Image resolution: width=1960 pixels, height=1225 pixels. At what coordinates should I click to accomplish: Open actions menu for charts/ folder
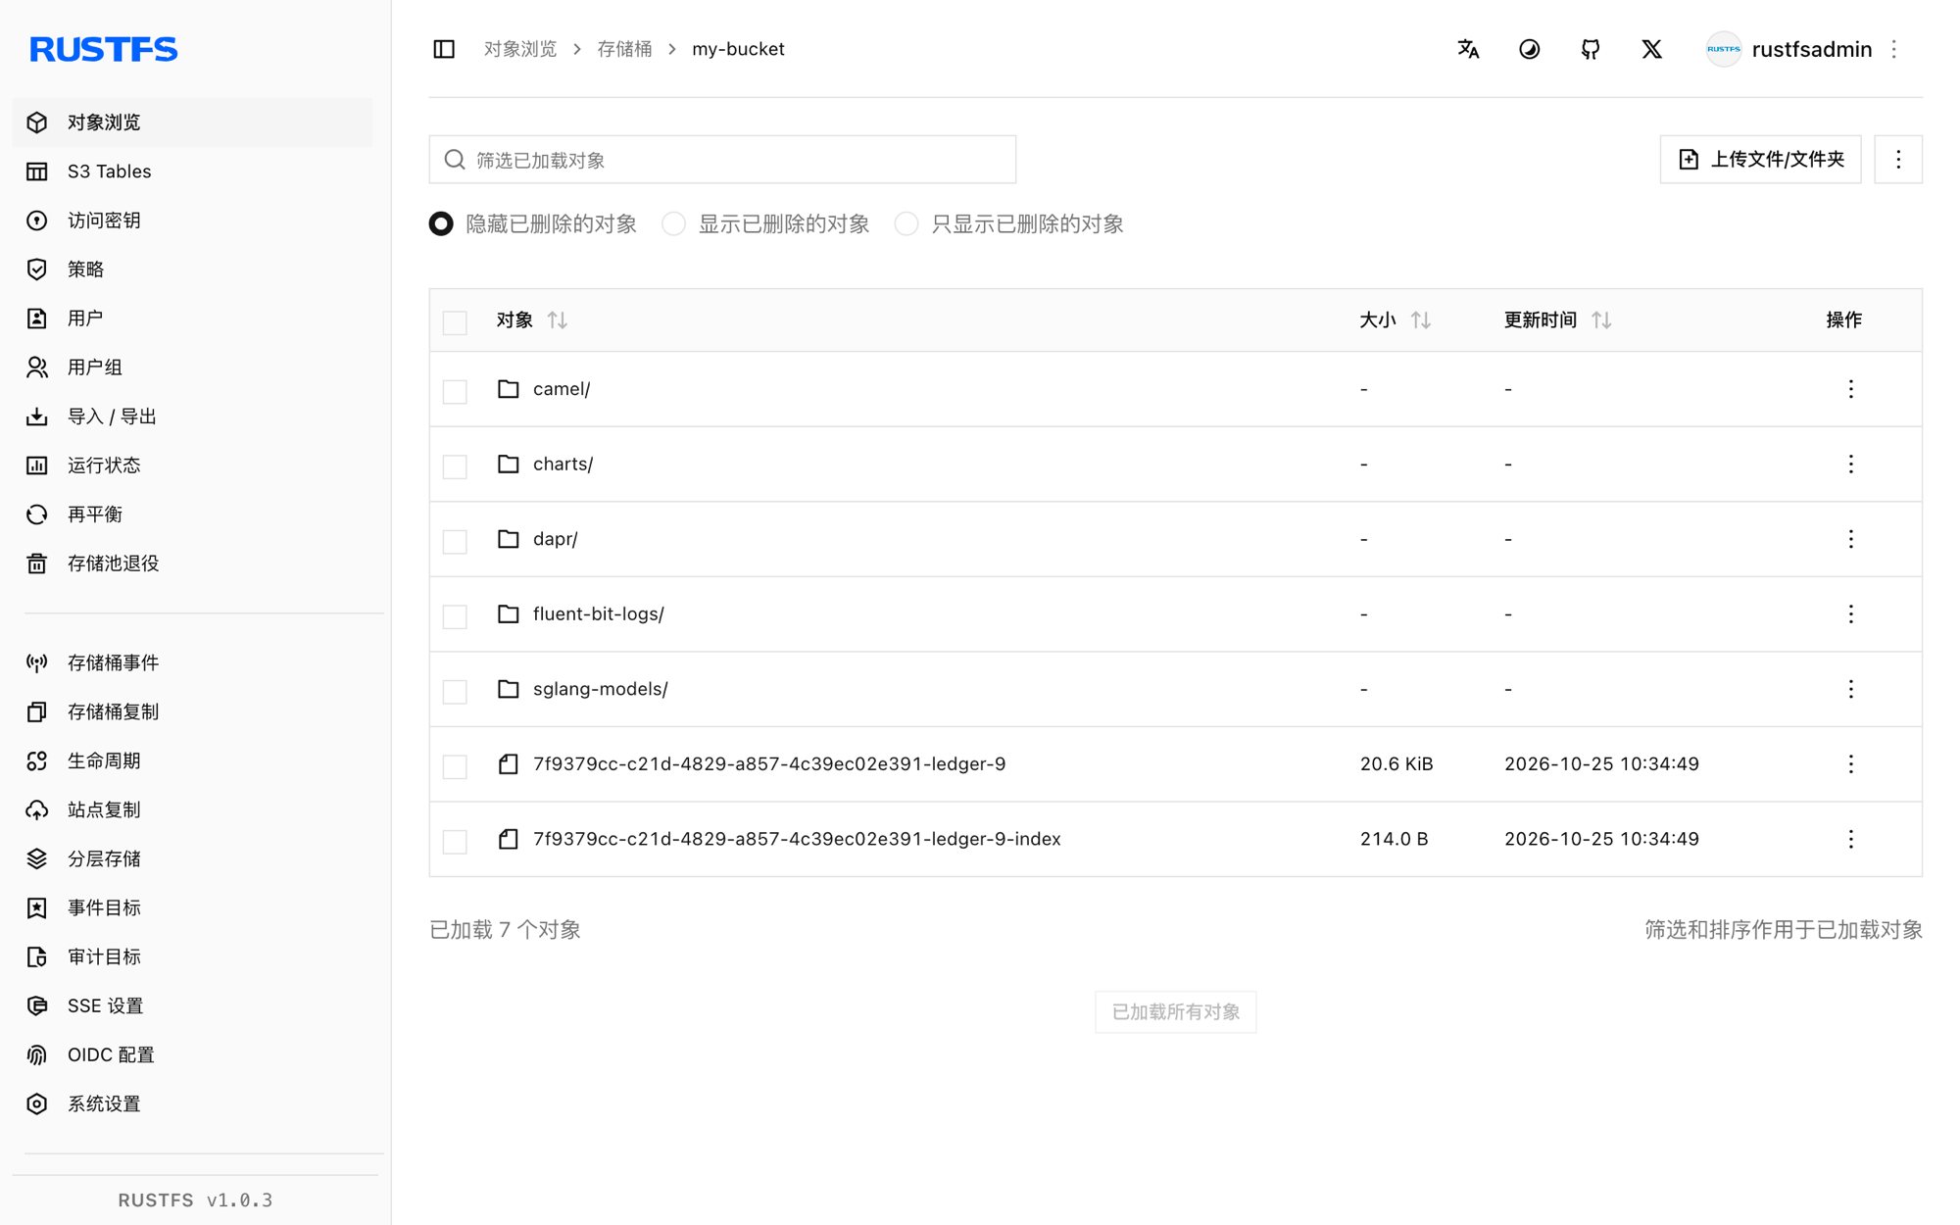pos(1850,464)
